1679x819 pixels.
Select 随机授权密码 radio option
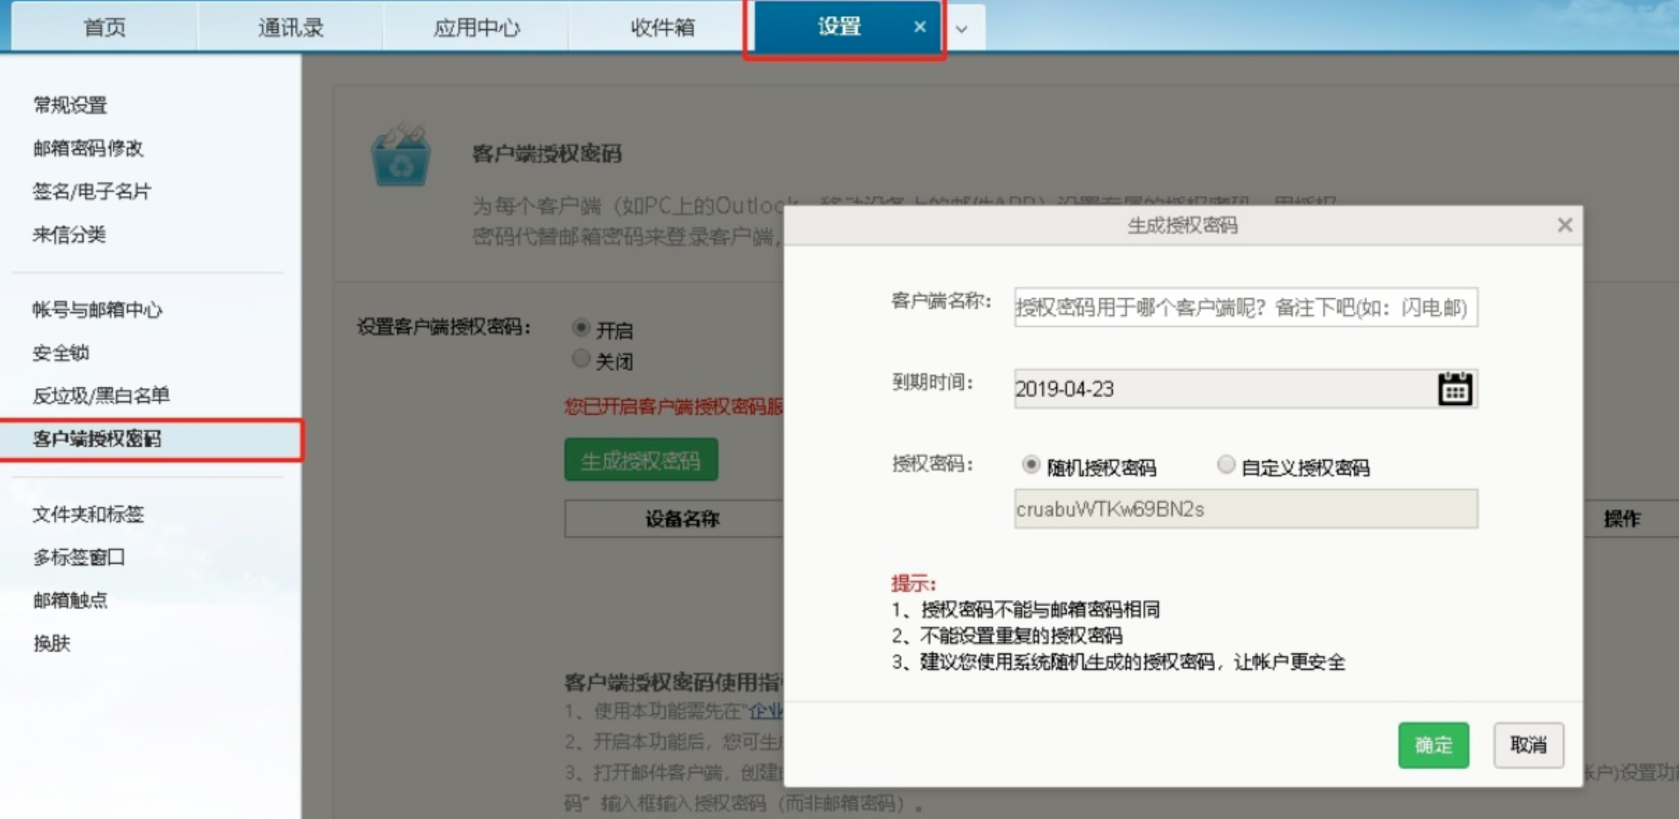click(x=1031, y=465)
